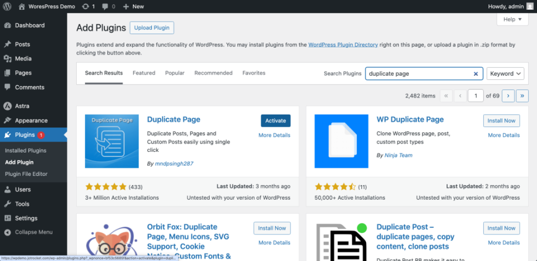Click the Howdy, admin account text
Viewport: 537px width, 261px height.
click(x=507, y=6)
